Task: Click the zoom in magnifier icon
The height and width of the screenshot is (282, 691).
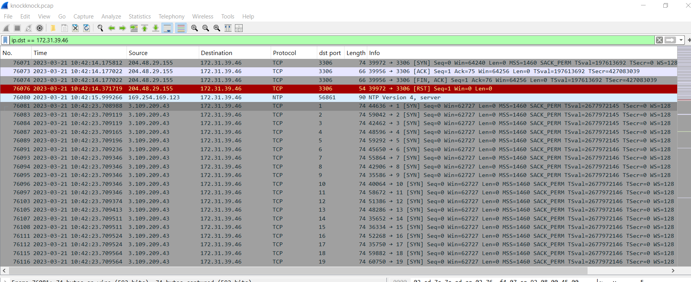Action: (x=195, y=28)
